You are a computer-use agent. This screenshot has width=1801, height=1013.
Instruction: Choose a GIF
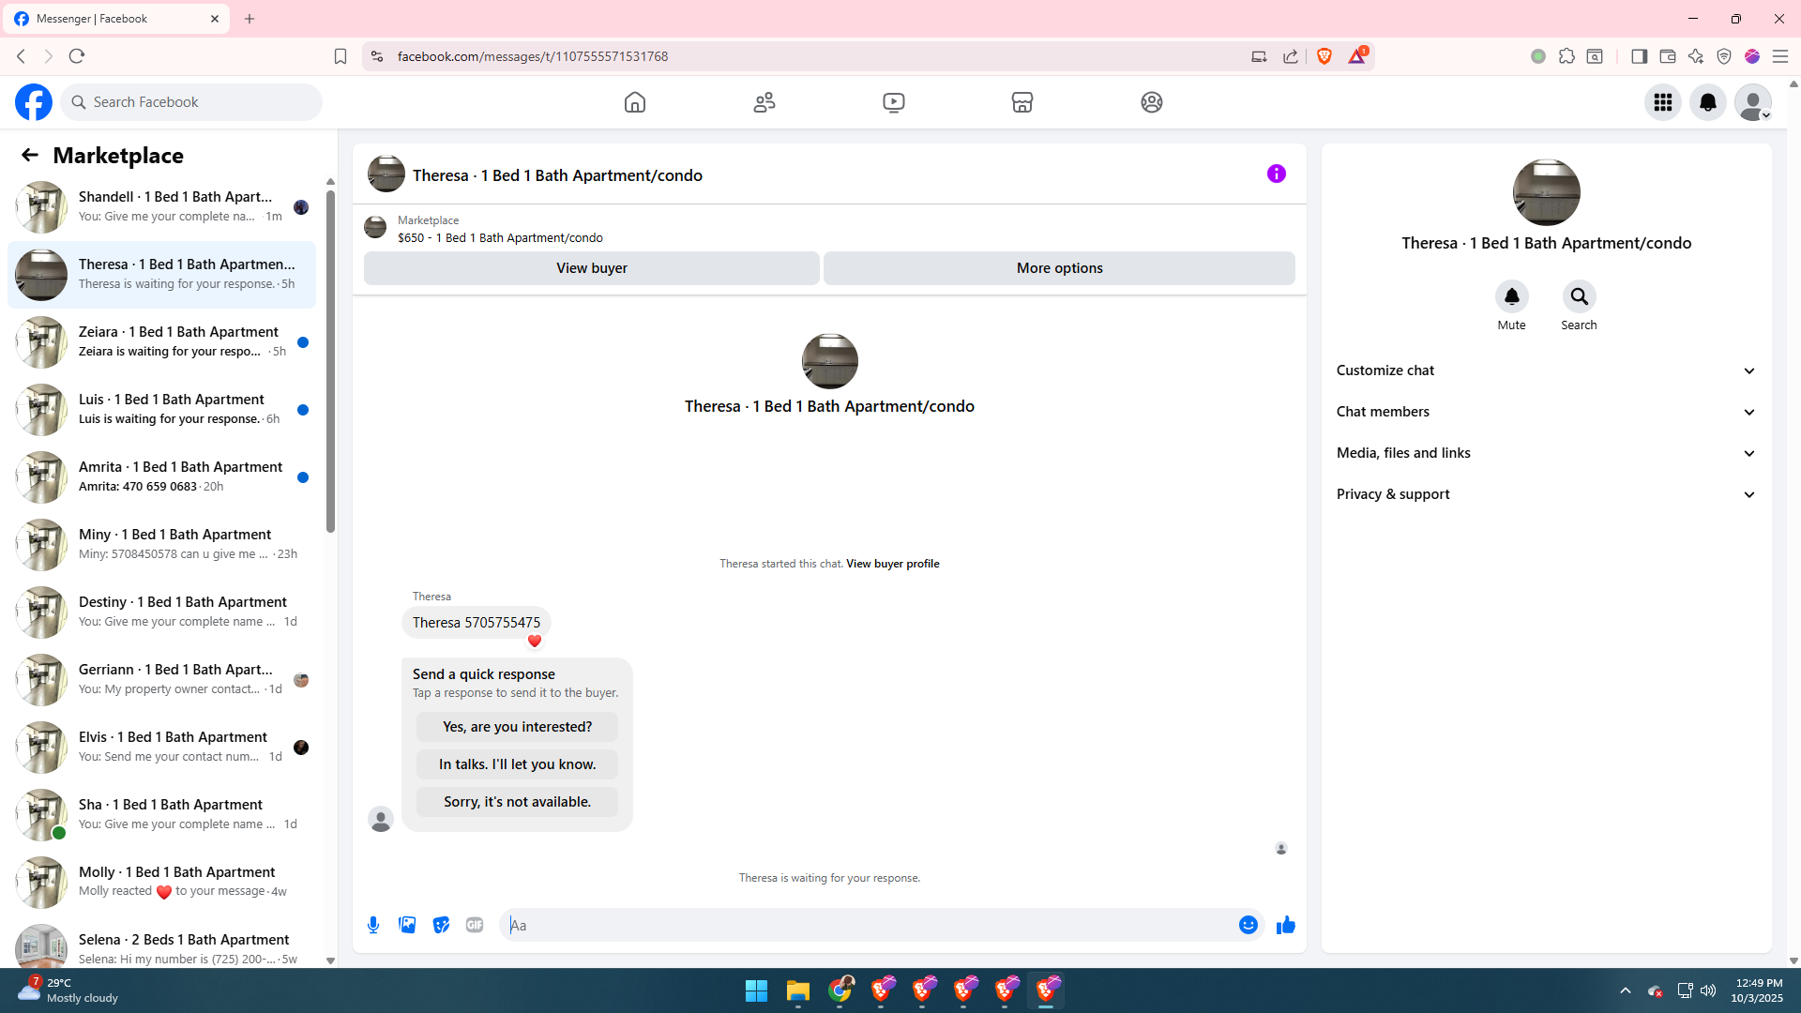tap(475, 925)
